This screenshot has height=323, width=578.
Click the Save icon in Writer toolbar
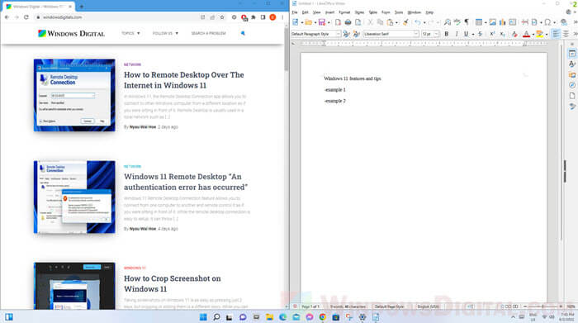[x=322, y=22]
